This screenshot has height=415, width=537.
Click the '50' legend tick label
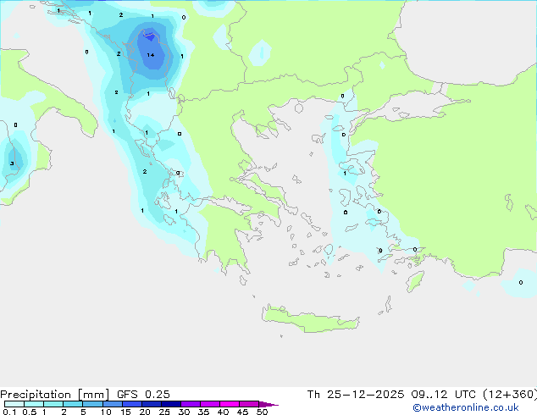tap(262, 412)
